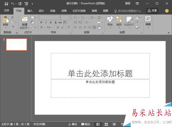Toggle the Numbering list button
Screen dimensions: 172x127
click(83, 18)
